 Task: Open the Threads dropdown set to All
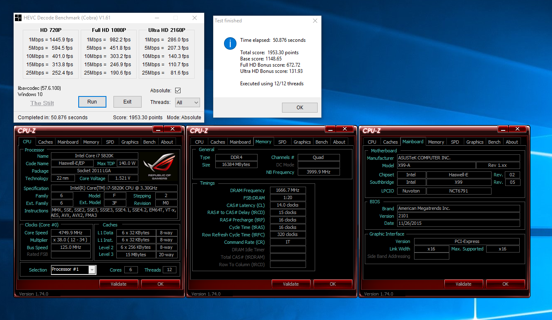coord(188,102)
